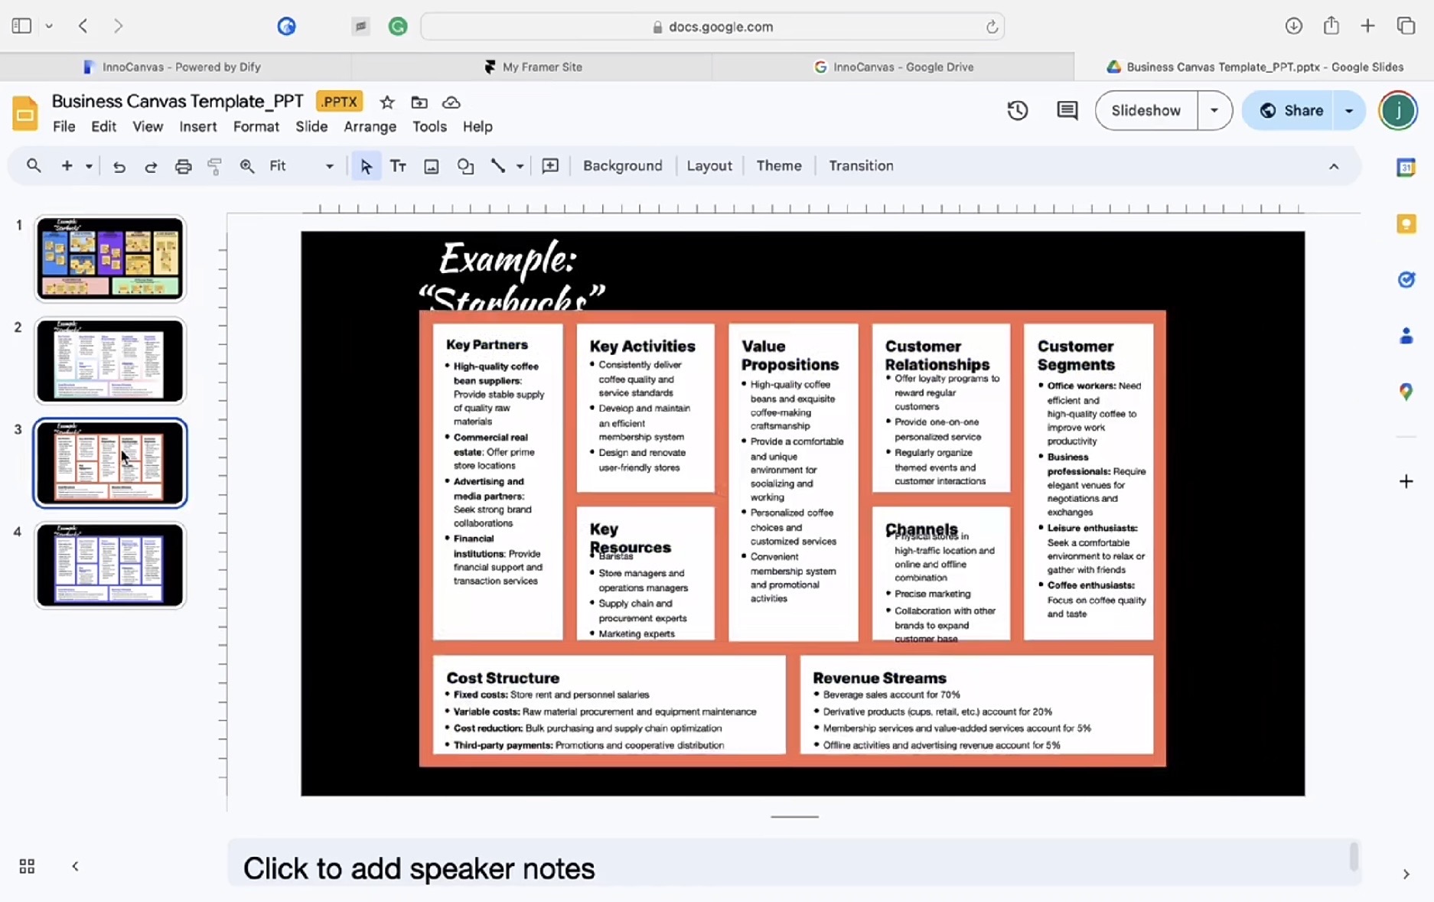Viewport: 1434px width, 902px height.
Task: Star the Business Canvas Template presentation
Action: click(387, 102)
